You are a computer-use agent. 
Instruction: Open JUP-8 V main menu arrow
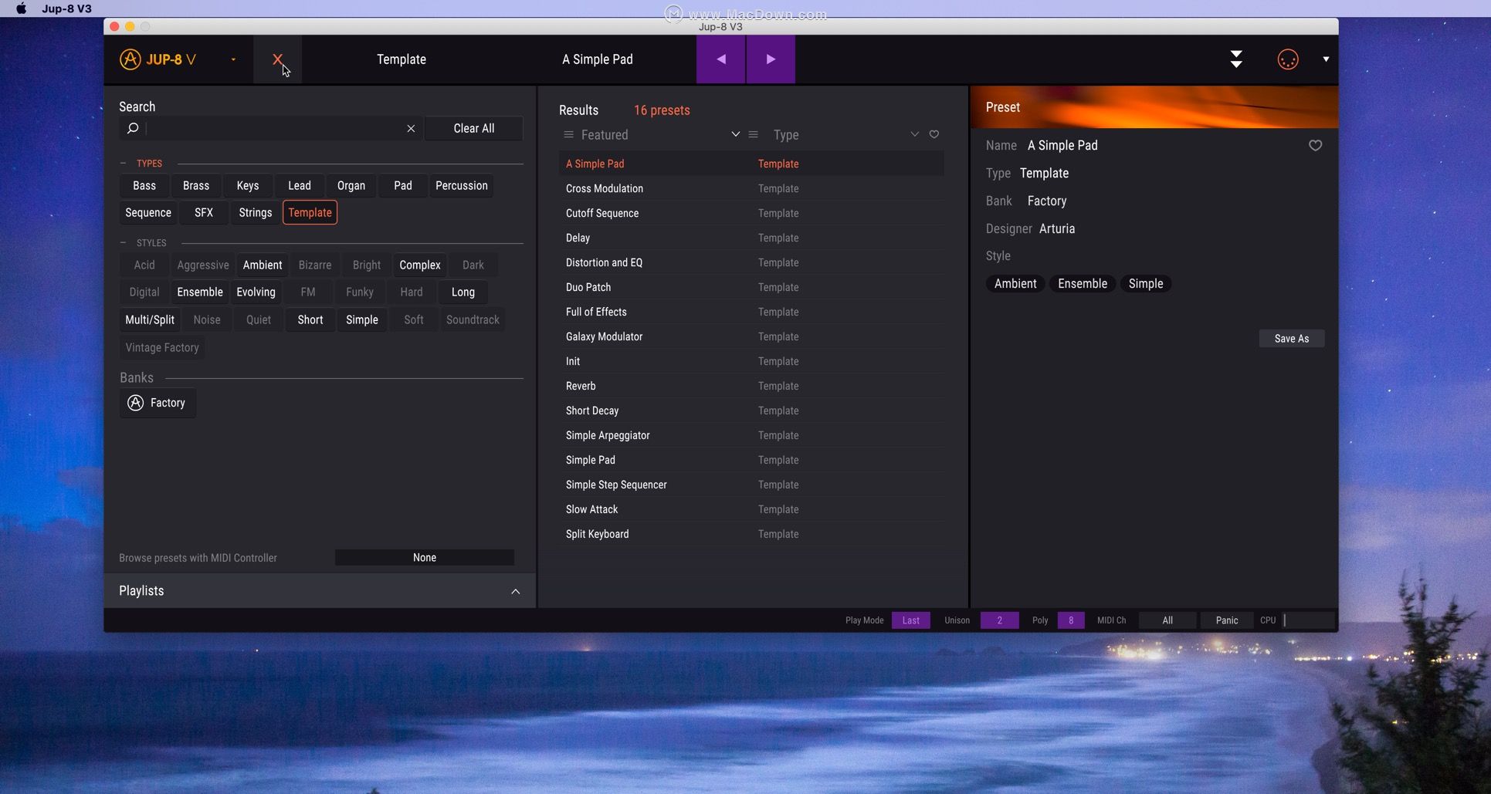point(233,59)
